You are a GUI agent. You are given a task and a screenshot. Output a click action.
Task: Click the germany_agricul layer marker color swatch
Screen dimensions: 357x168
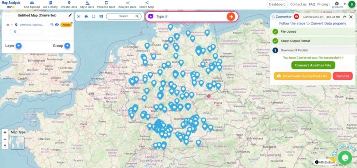coord(15,32)
